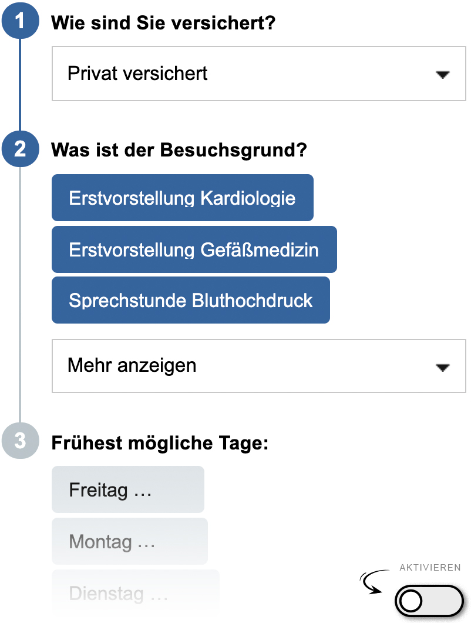This screenshot has height=623, width=471.
Task: Click the grey step 3 circle
Action: pos(21,441)
